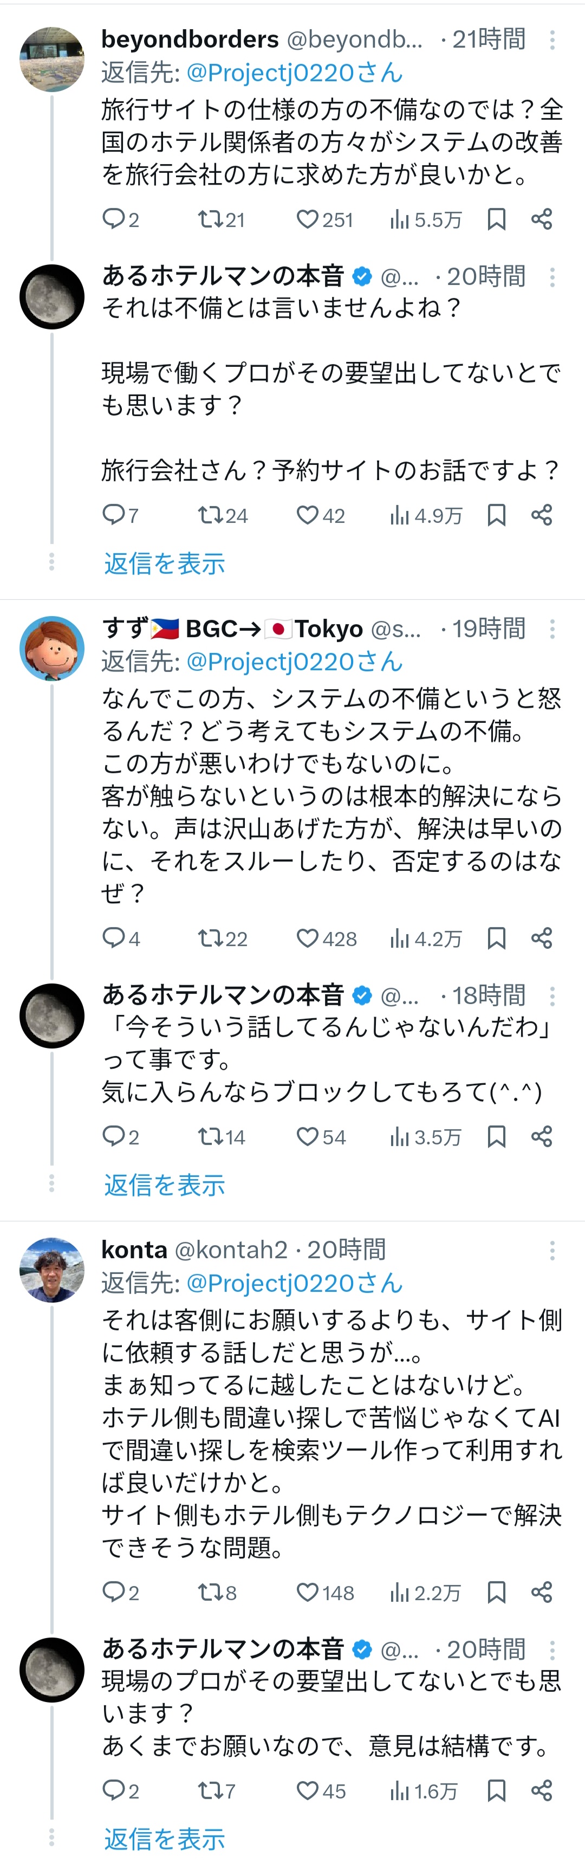Open beyondborders' profile avatar
This screenshot has height=1869, width=585.
click(x=51, y=60)
